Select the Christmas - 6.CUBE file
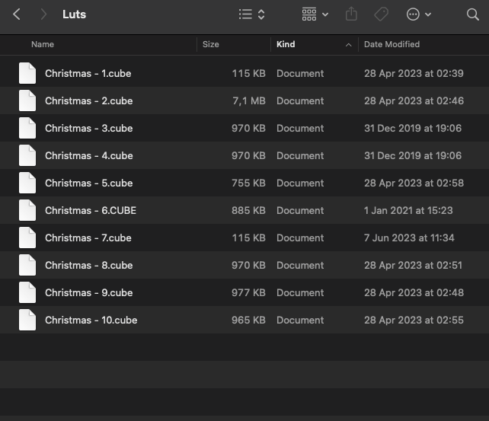This screenshot has height=421, width=489. [x=90, y=211]
